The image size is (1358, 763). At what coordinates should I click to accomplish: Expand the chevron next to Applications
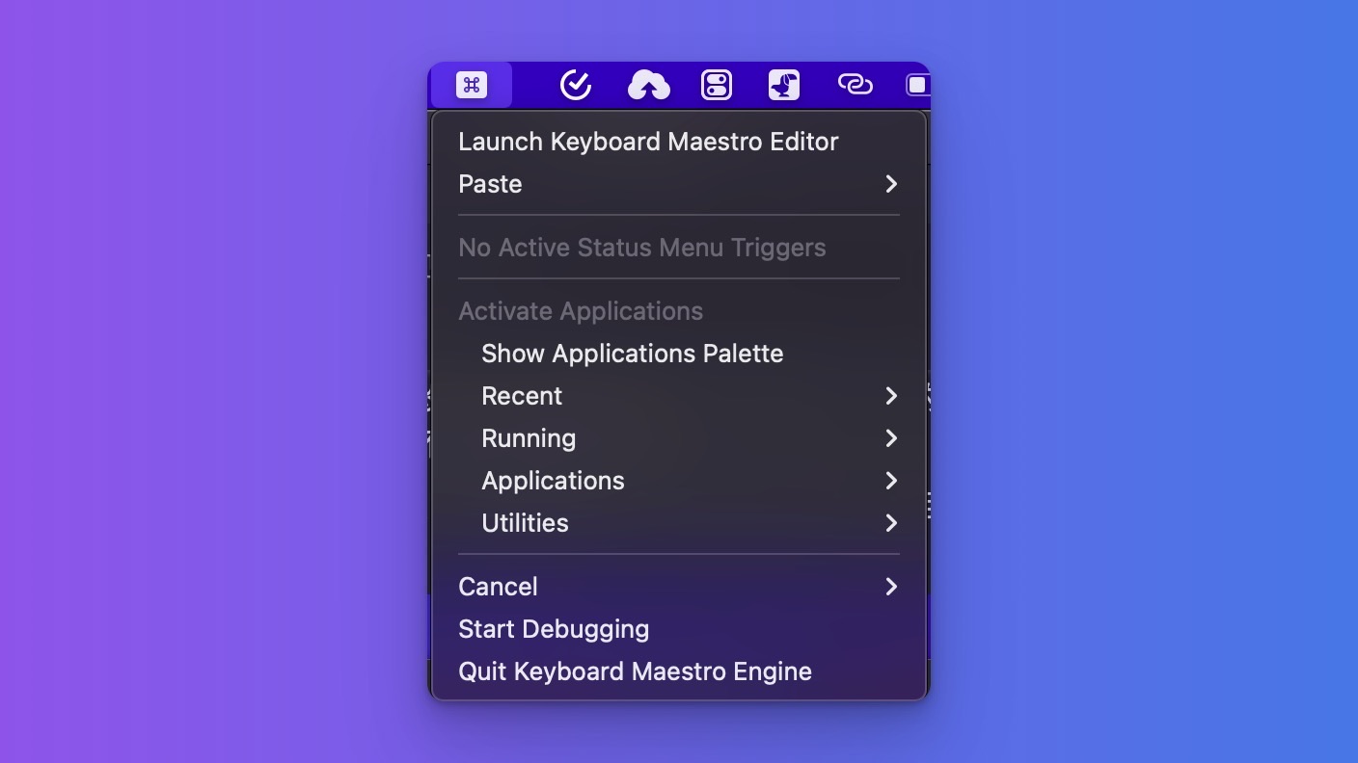point(891,481)
